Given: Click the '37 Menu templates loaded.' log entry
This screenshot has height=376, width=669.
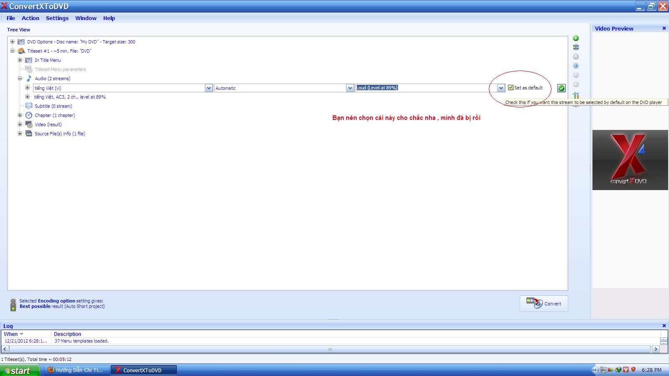Looking at the screenshot, I should (82, 341).
